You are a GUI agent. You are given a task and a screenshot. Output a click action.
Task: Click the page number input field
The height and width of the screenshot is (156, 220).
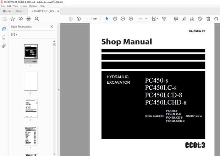point(87,19)
